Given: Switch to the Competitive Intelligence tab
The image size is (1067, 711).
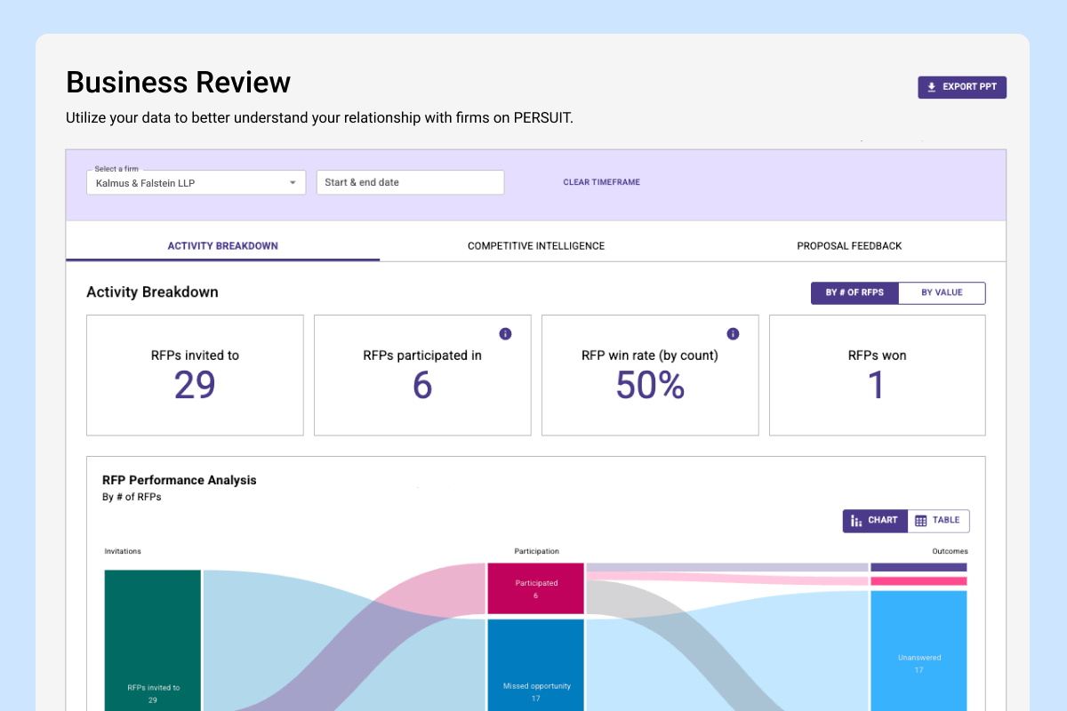Looking at the screenshot, I should [x=536, y=246].
